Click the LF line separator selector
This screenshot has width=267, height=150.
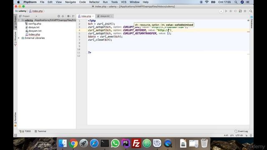coord(232,135)
